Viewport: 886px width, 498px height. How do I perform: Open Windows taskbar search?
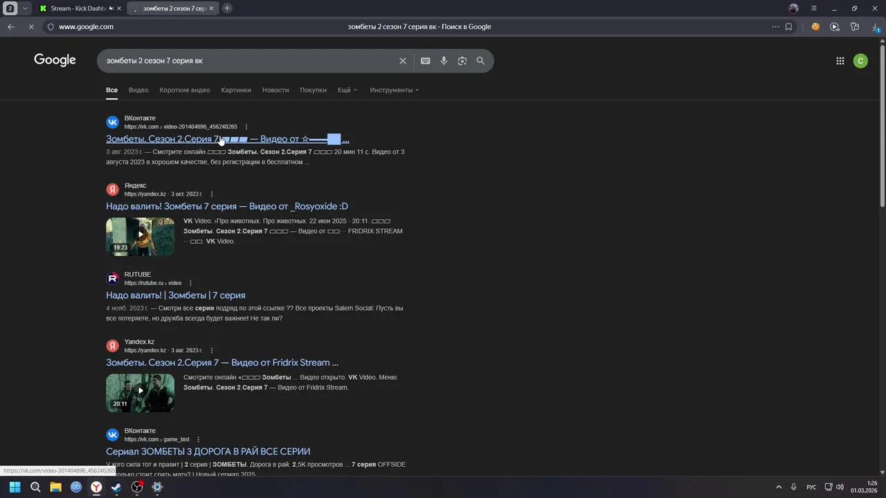point(35,487)
